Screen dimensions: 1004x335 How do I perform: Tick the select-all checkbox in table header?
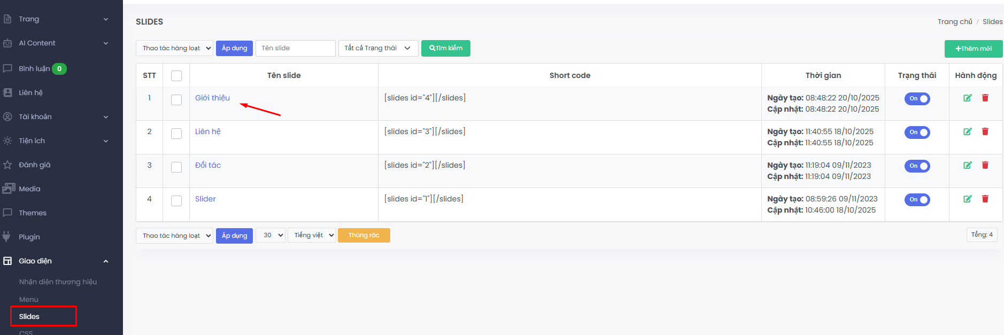176,76
